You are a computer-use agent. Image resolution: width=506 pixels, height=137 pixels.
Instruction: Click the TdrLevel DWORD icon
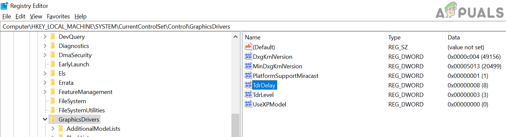coord(248,95)
